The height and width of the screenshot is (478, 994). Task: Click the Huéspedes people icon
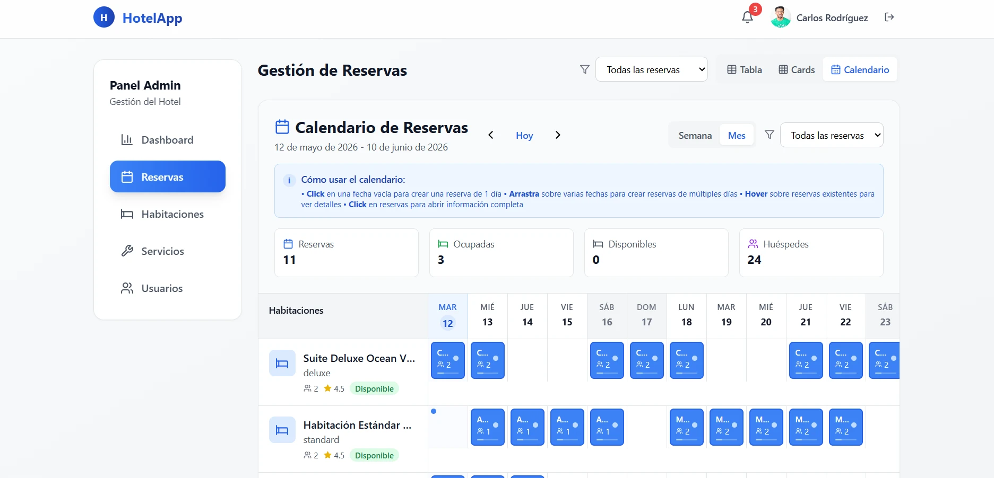[753, 244]
